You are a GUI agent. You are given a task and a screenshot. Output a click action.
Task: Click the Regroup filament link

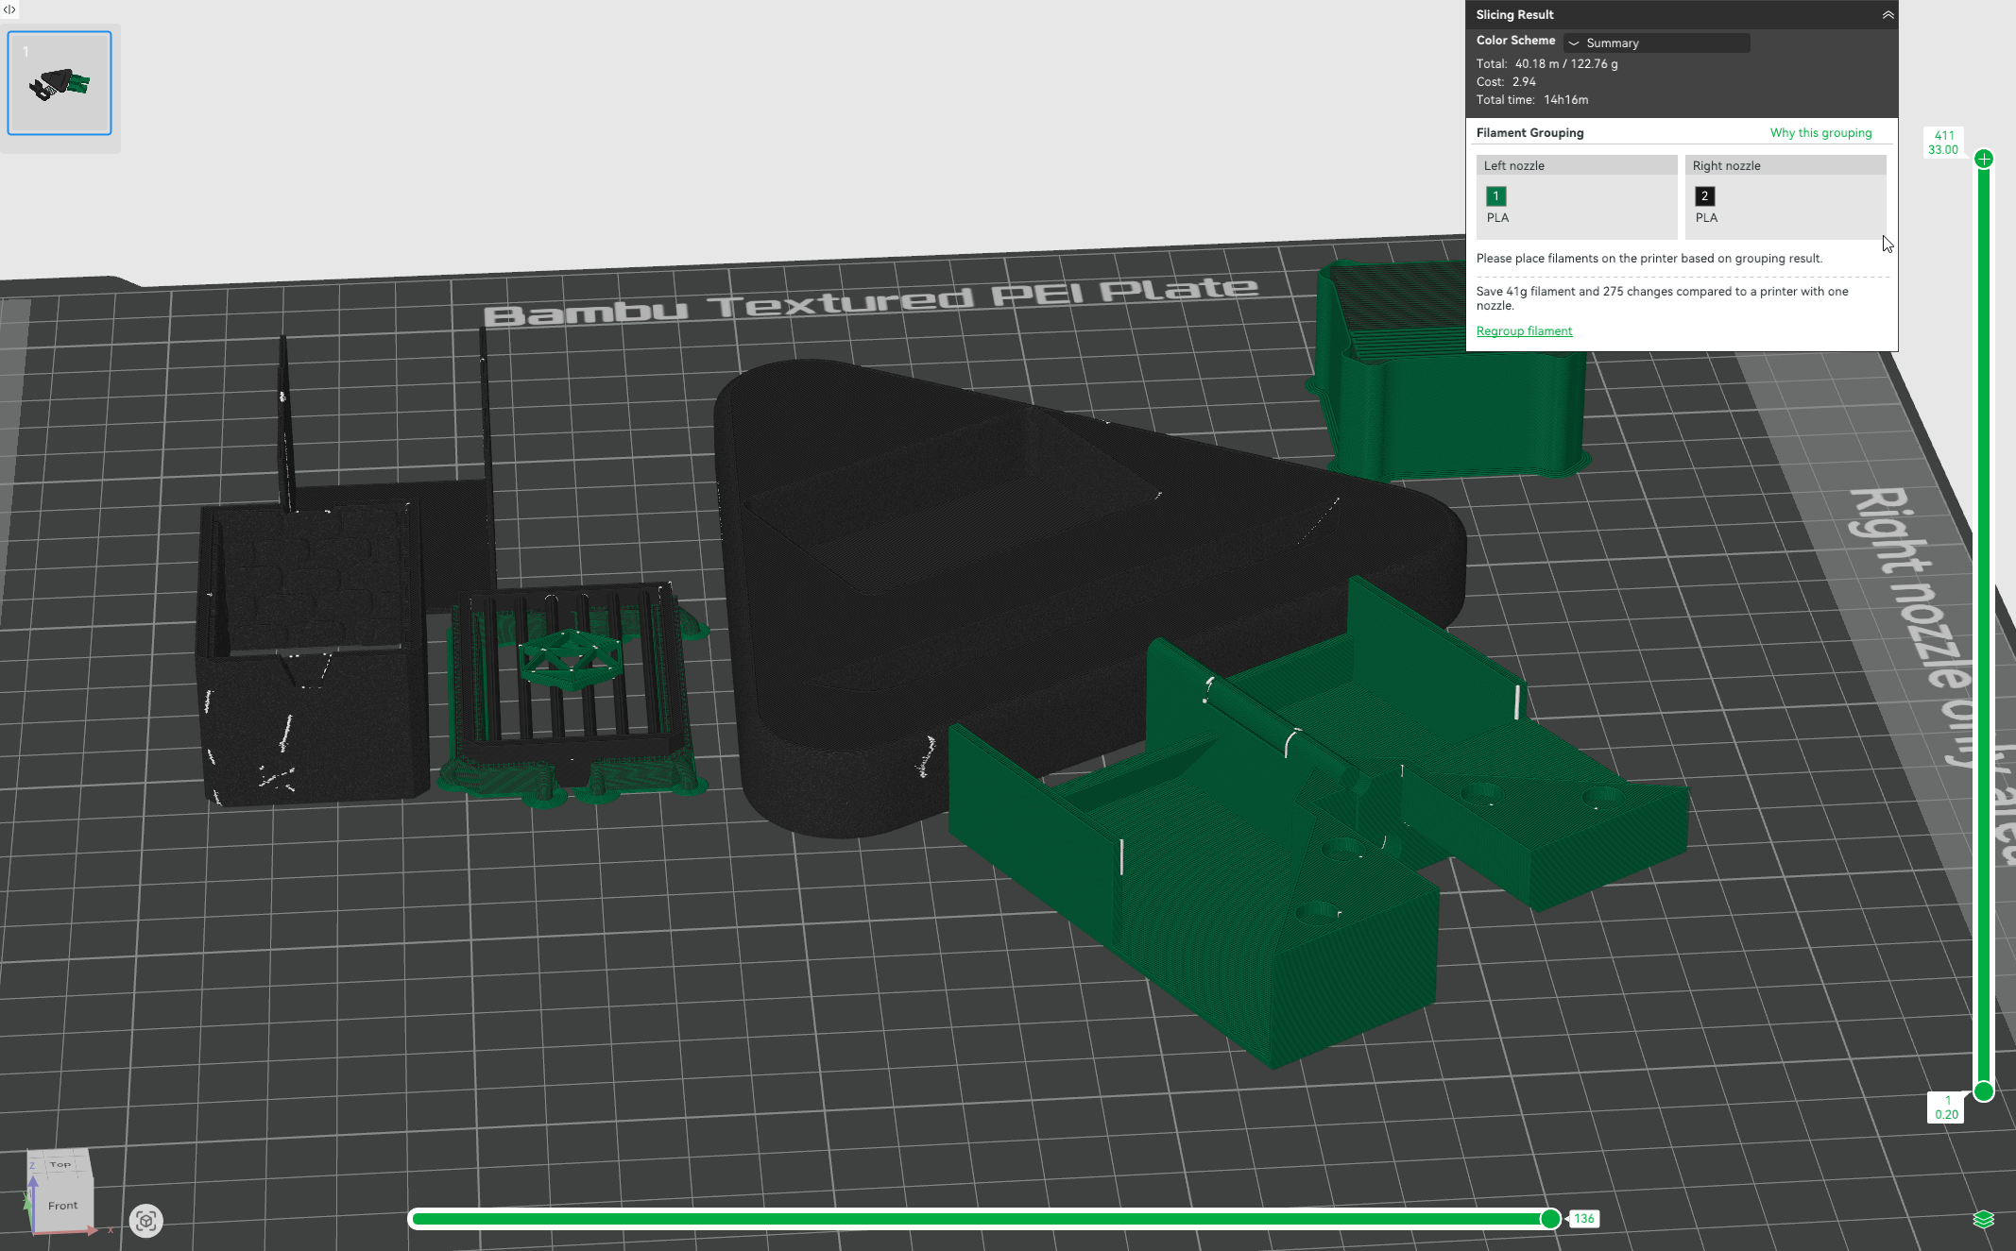1524,331
